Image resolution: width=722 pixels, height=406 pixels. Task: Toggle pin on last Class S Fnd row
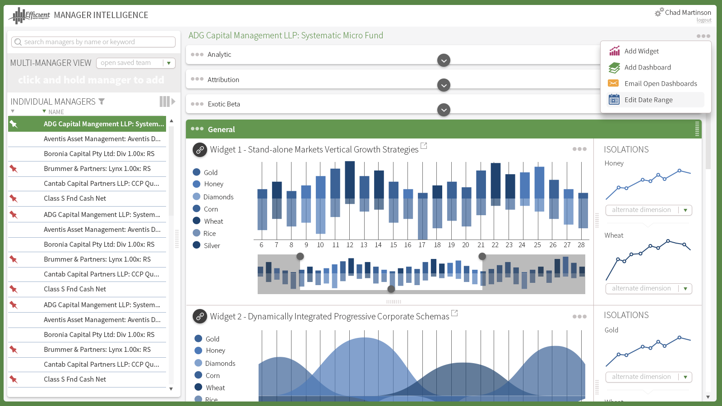[14, 379]
